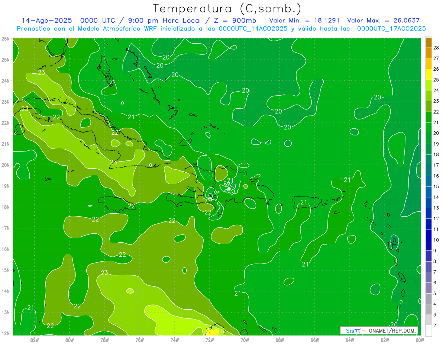Click the 18N latitude axis label
The width and height of the screenshot is (446, 345).
6,207
